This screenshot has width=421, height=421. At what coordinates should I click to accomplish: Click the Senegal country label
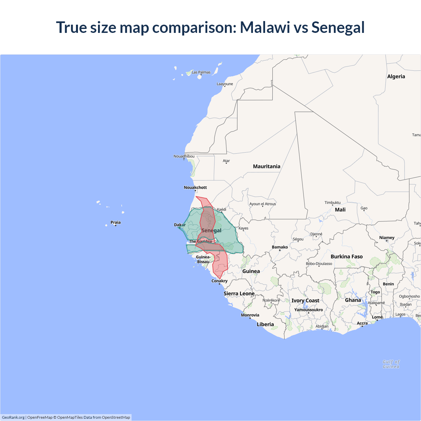pyautogui.click(x=211, y=230)
